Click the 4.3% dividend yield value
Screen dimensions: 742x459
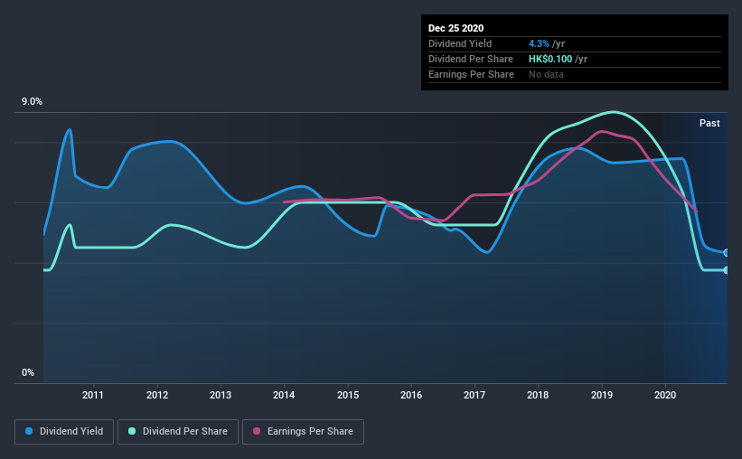coord(539,43)
